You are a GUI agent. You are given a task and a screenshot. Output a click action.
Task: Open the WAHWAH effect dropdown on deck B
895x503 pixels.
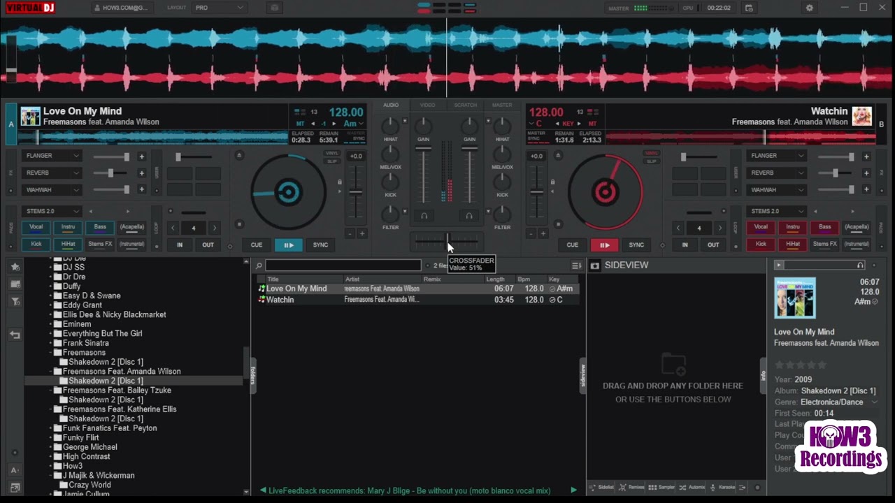tap(776, 190)
